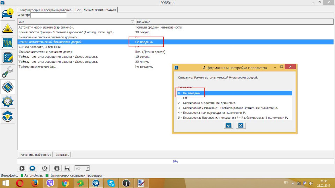Open the DTC error codes section
This screenshot has height=188, width=335.
point(8,28)
